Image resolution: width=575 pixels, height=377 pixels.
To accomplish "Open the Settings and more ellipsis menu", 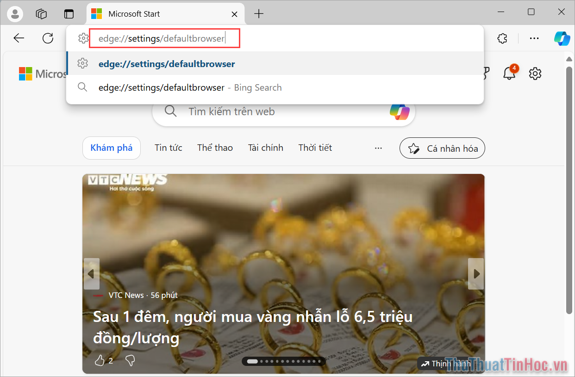I will [534, 38].
